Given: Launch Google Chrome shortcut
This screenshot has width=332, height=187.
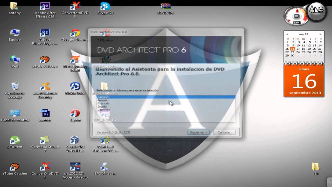Looking at the screenshot, I should [75, 35].
